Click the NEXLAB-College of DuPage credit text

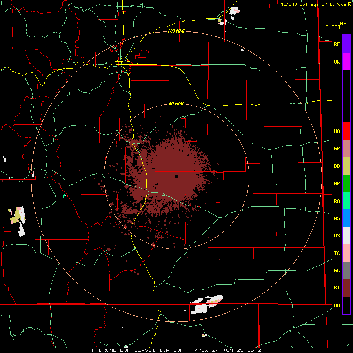313,4
